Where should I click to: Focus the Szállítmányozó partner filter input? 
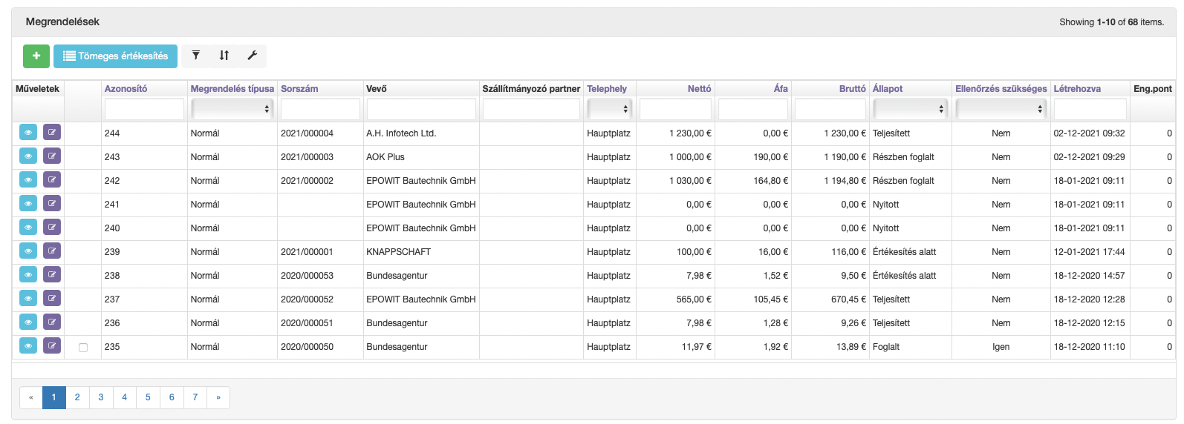531,109
